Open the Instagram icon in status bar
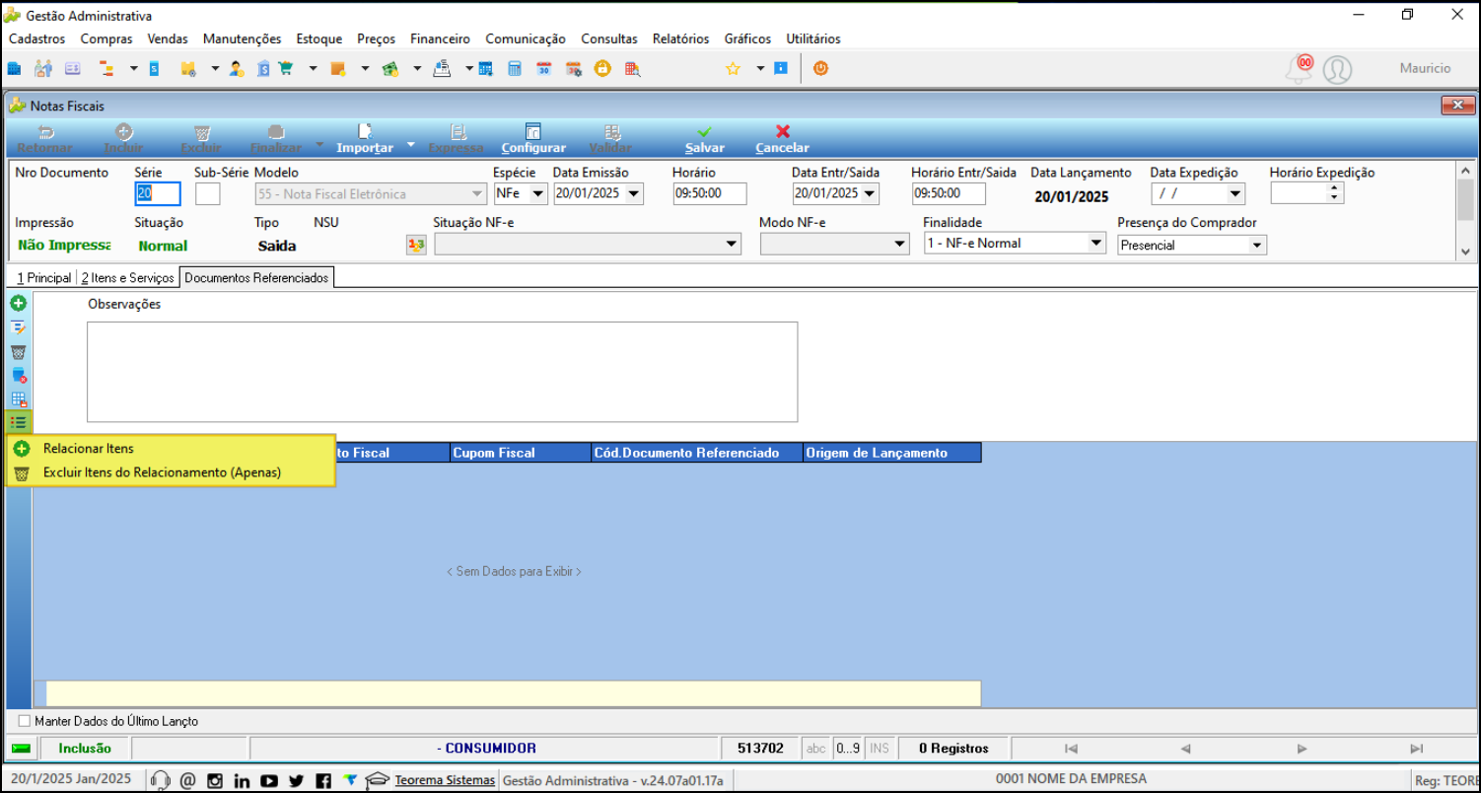This screenshot has width=1481, height=793. 214,780
